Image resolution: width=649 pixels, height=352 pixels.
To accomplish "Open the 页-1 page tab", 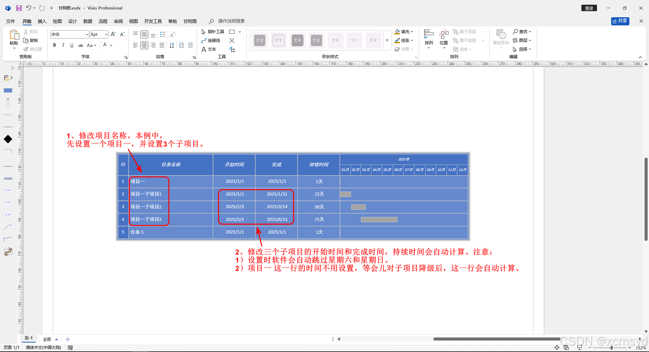I will pos(29,338).
